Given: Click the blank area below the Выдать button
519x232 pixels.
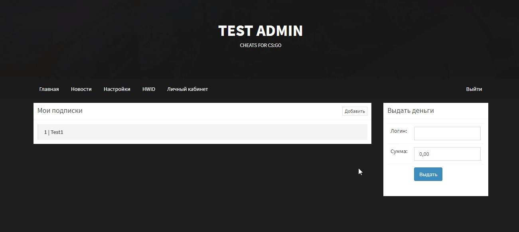Looking at the screenshot, I should pyautogui.click(x=436, y=189).
